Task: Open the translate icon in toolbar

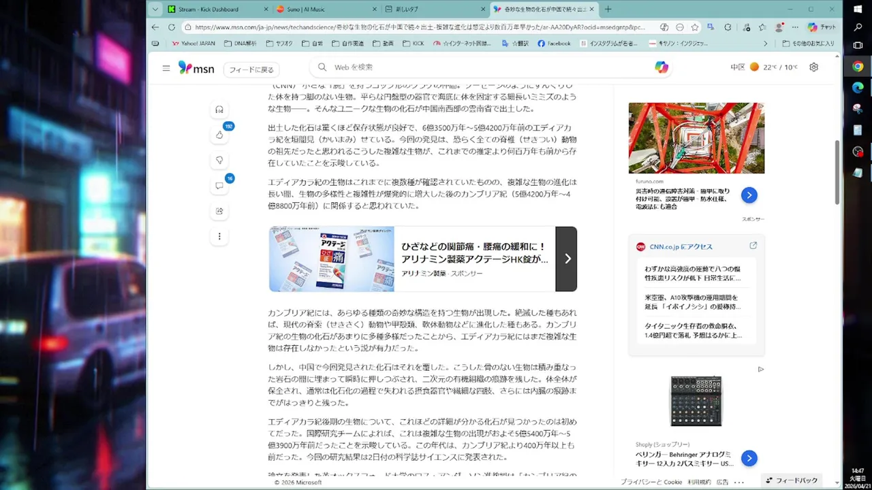Action: coord(711,27)
